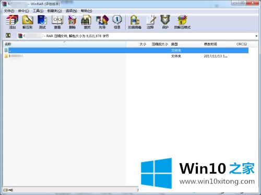Click the SFX (自解压格式) icon

(182, 22)
